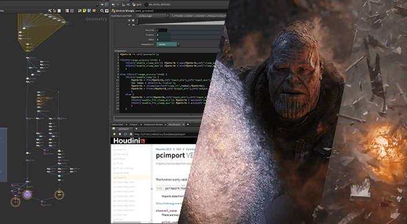Click the grid layout icon in network toolbar

coord(72,10)
